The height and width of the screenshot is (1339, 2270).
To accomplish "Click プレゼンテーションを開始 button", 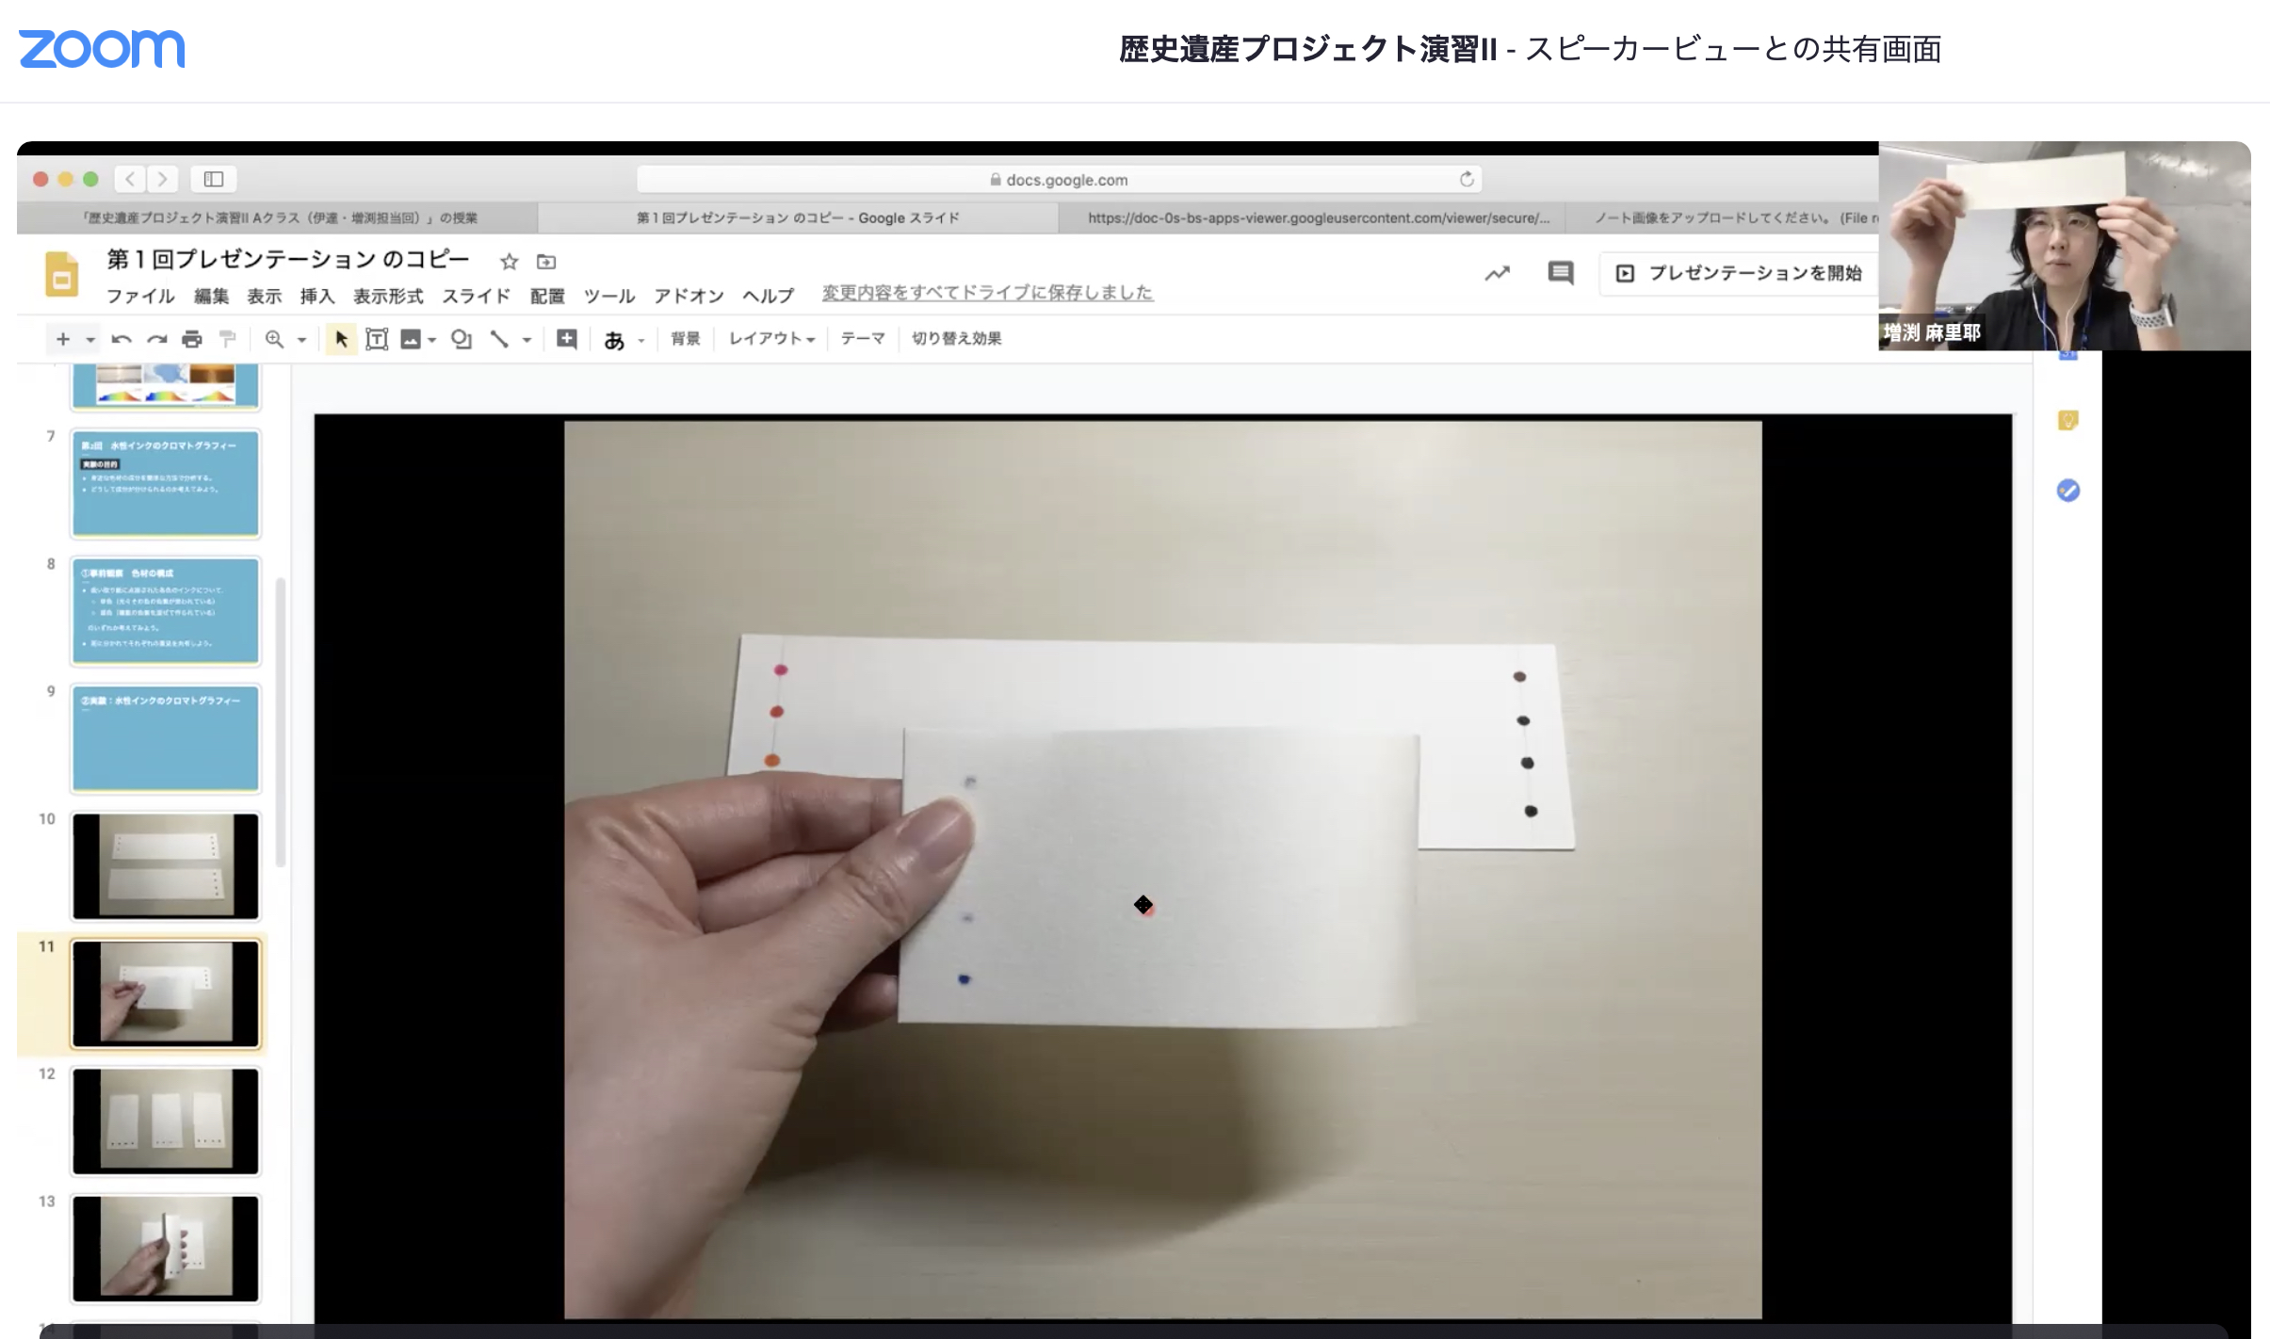I will pyautogui.click(x=1739, y=273).
